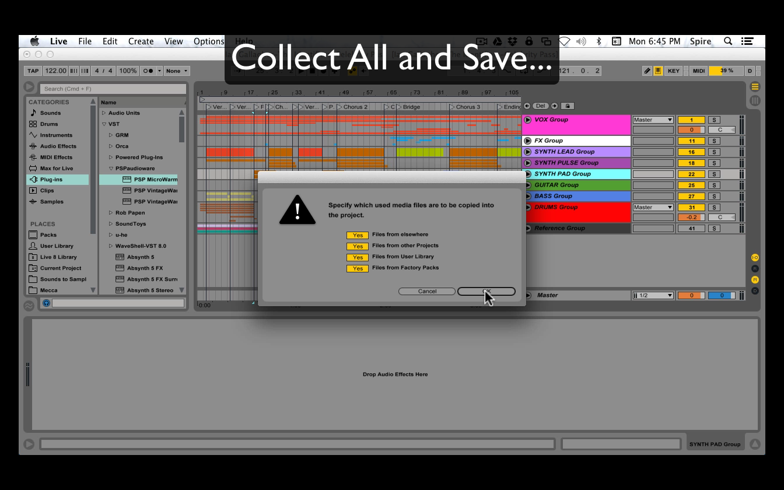Toggle track activator 16 on SYNTH LEAD

click(691, 152)
